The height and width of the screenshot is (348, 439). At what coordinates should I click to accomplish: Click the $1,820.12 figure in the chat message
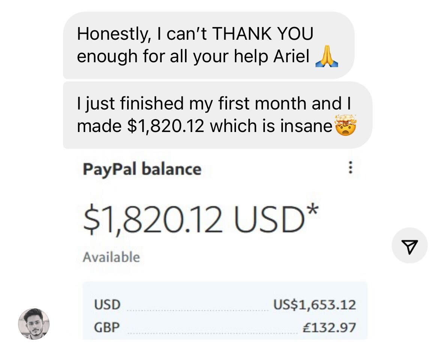(x=165, y=126)
